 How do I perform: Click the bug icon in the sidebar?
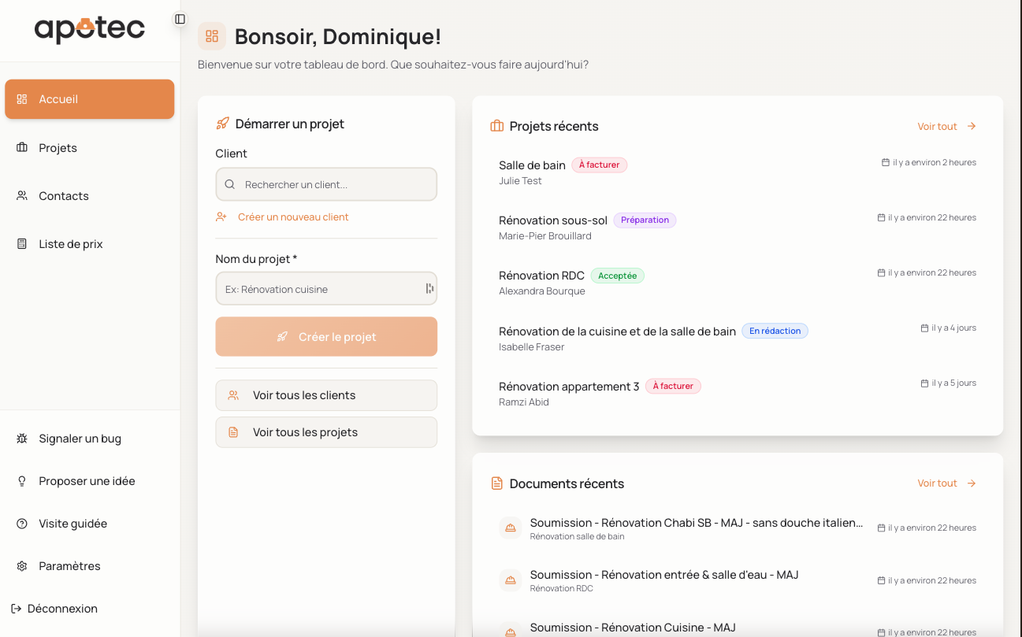tap(22, 439)
